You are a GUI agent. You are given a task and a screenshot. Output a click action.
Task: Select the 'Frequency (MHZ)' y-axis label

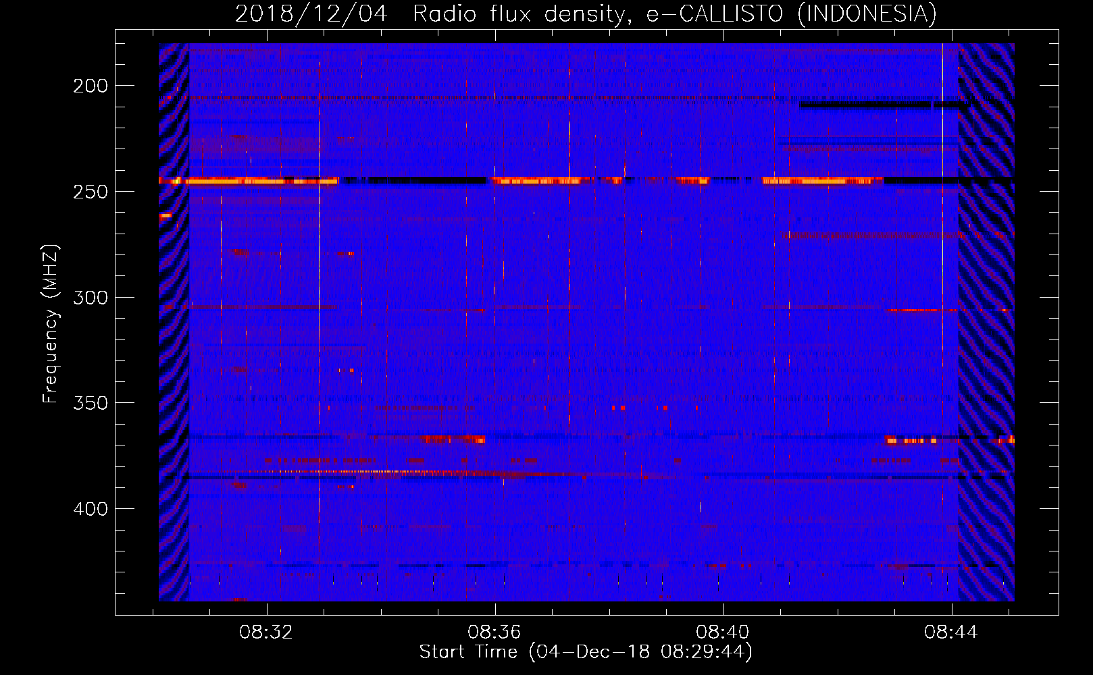(51, 324)
